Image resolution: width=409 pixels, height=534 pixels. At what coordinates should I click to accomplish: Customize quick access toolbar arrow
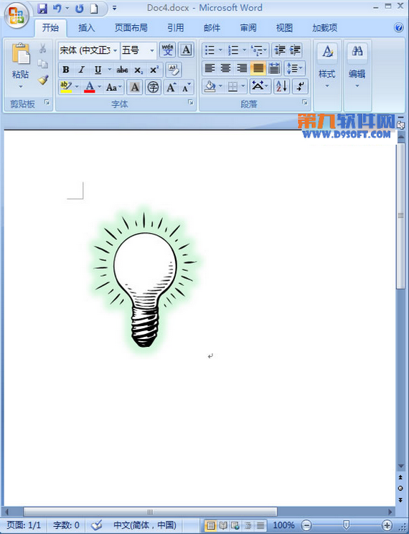click(115, 8)
